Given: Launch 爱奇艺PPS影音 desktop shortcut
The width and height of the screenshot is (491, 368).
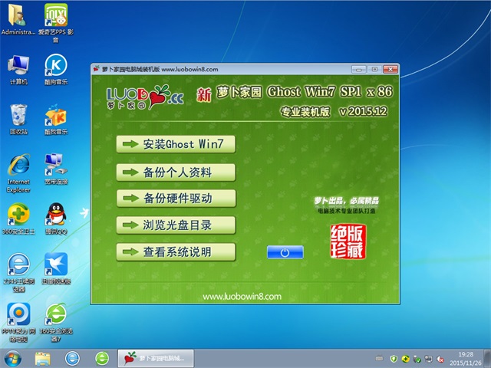Looking at the screenshot, I should click(56, 22).
